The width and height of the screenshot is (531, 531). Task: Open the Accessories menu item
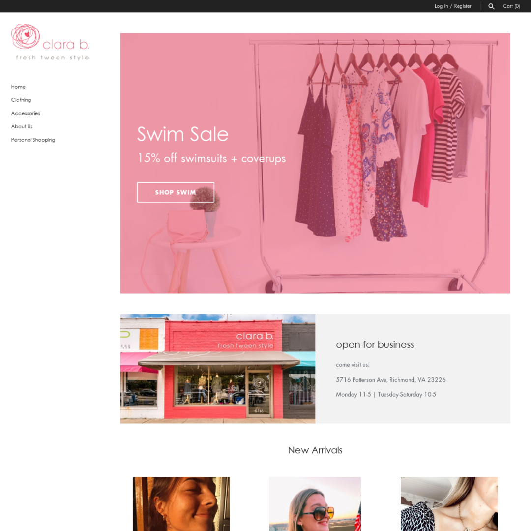pyautogui.click(x=26, y=113)
